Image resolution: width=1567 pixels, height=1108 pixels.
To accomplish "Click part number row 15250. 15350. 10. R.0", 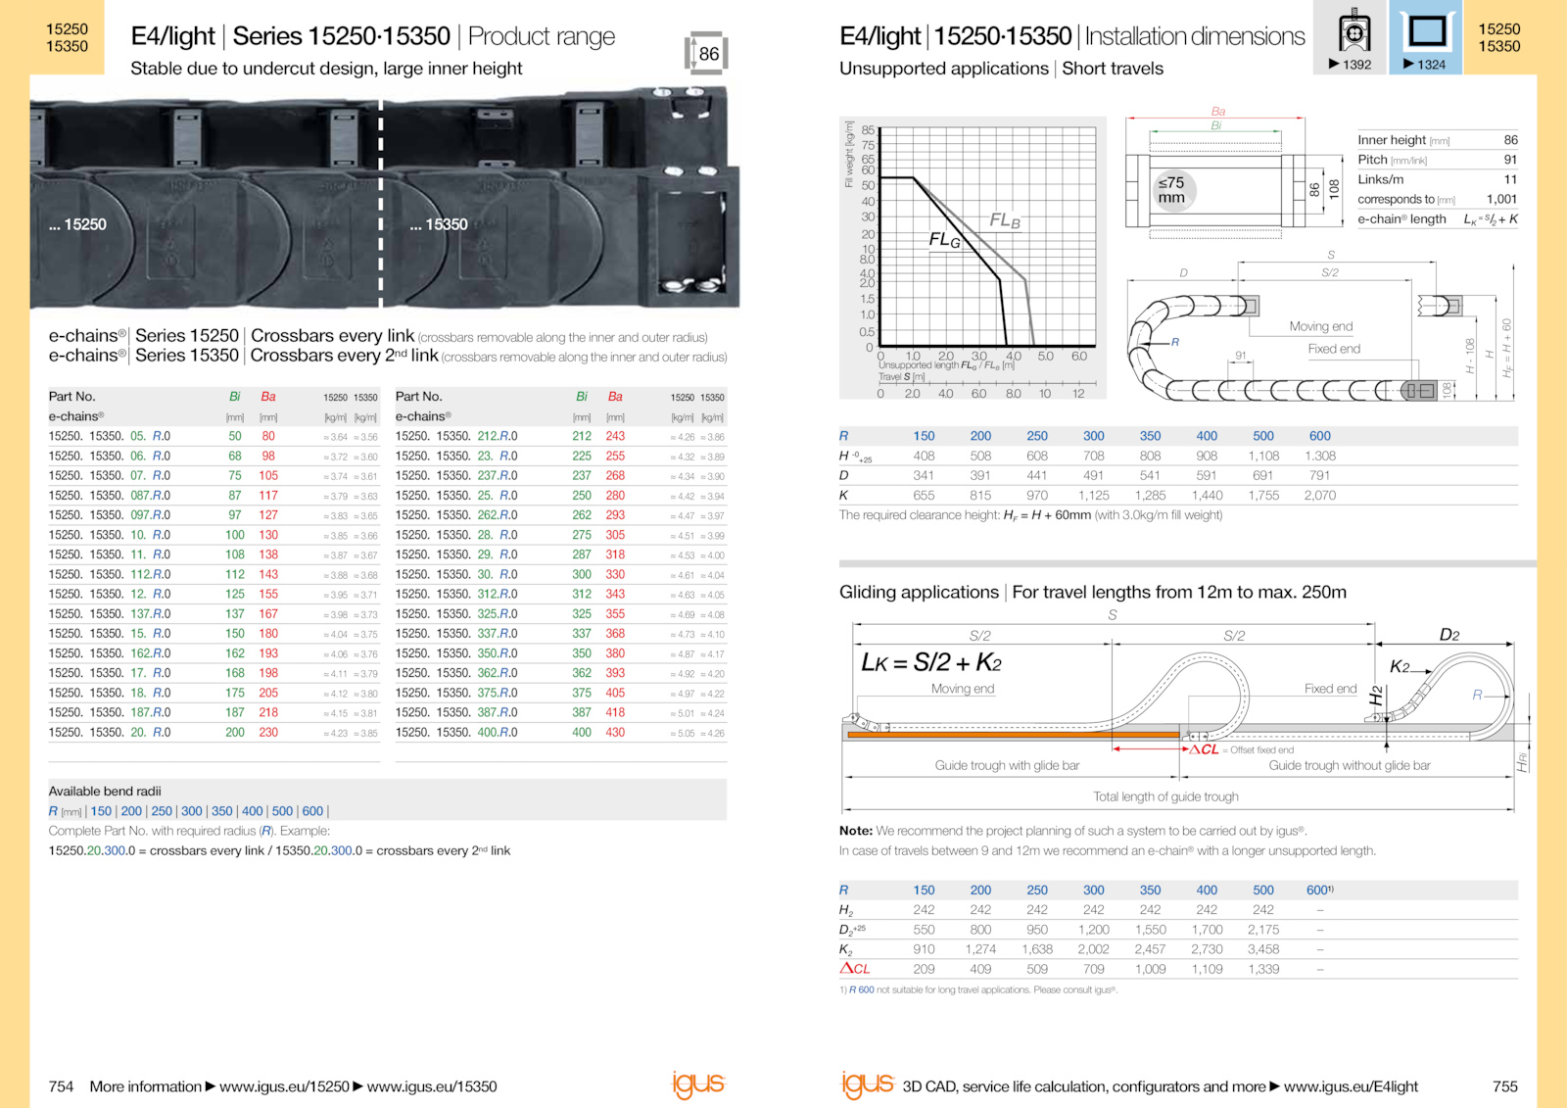I will point(214,535).
